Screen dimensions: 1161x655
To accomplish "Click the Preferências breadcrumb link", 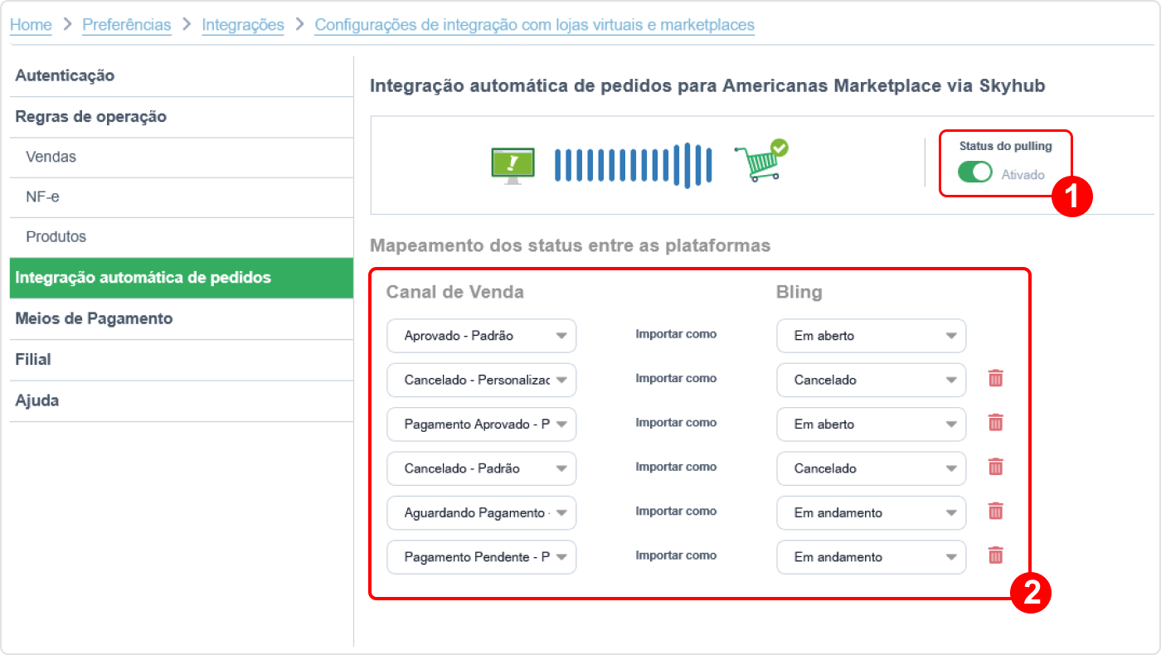I will point(127,25).
